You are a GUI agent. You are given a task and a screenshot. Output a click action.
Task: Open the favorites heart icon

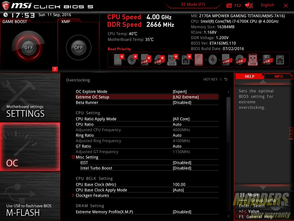[249, 5]
